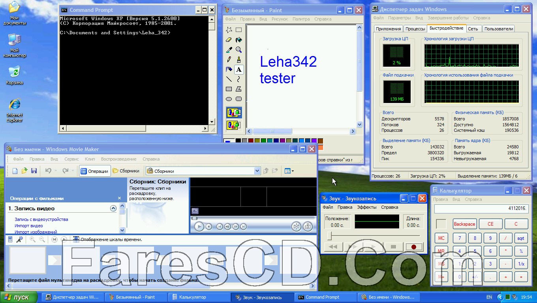Click Undo icon in Movie Maker toolbar
537x303 pixels.
click(48, 171)
